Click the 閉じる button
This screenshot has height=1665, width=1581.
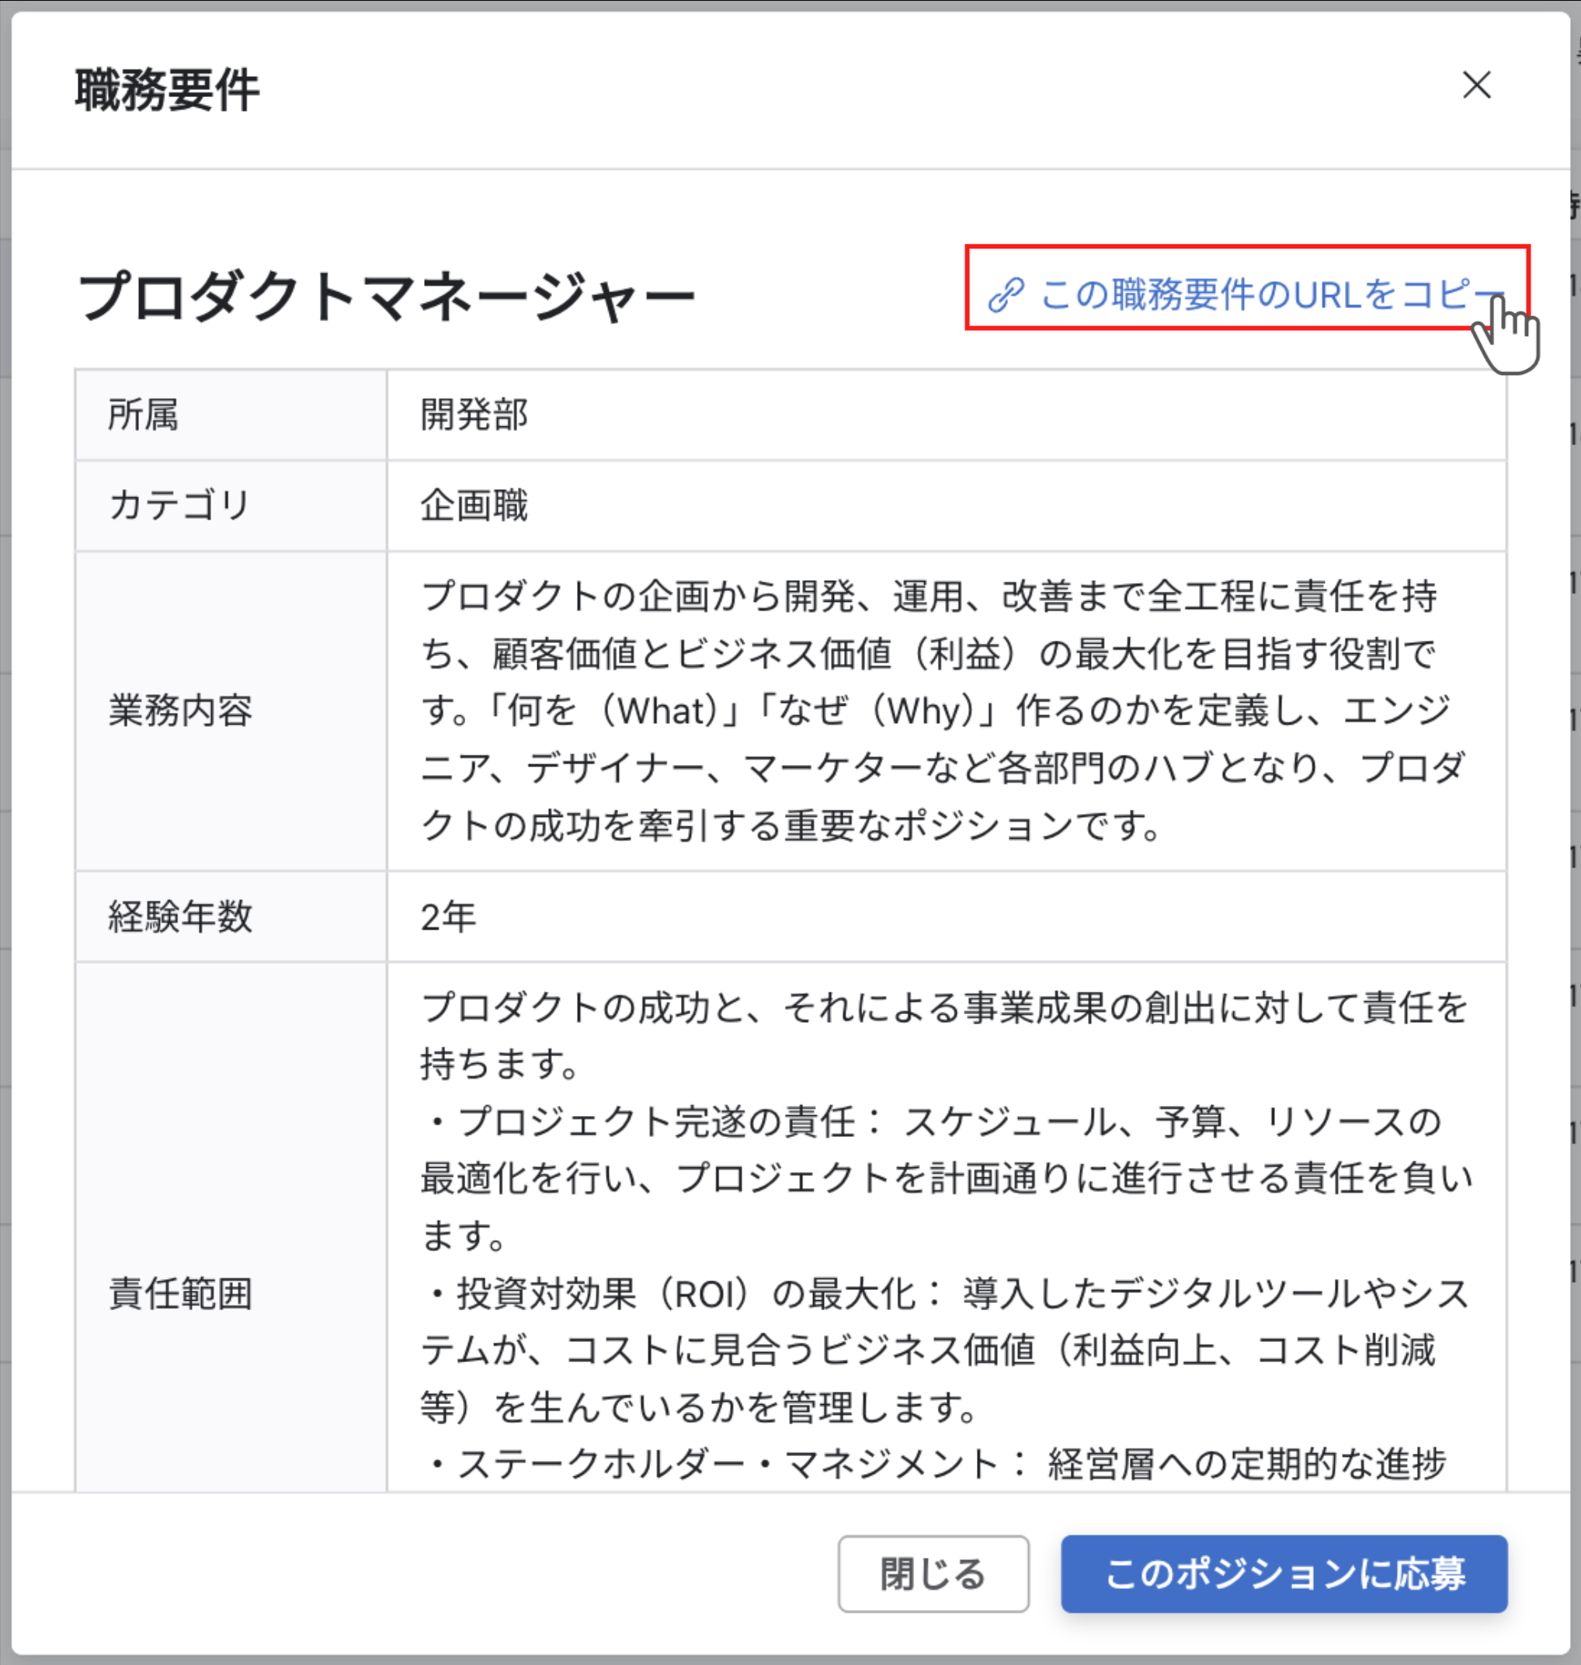pos(933,1573)
